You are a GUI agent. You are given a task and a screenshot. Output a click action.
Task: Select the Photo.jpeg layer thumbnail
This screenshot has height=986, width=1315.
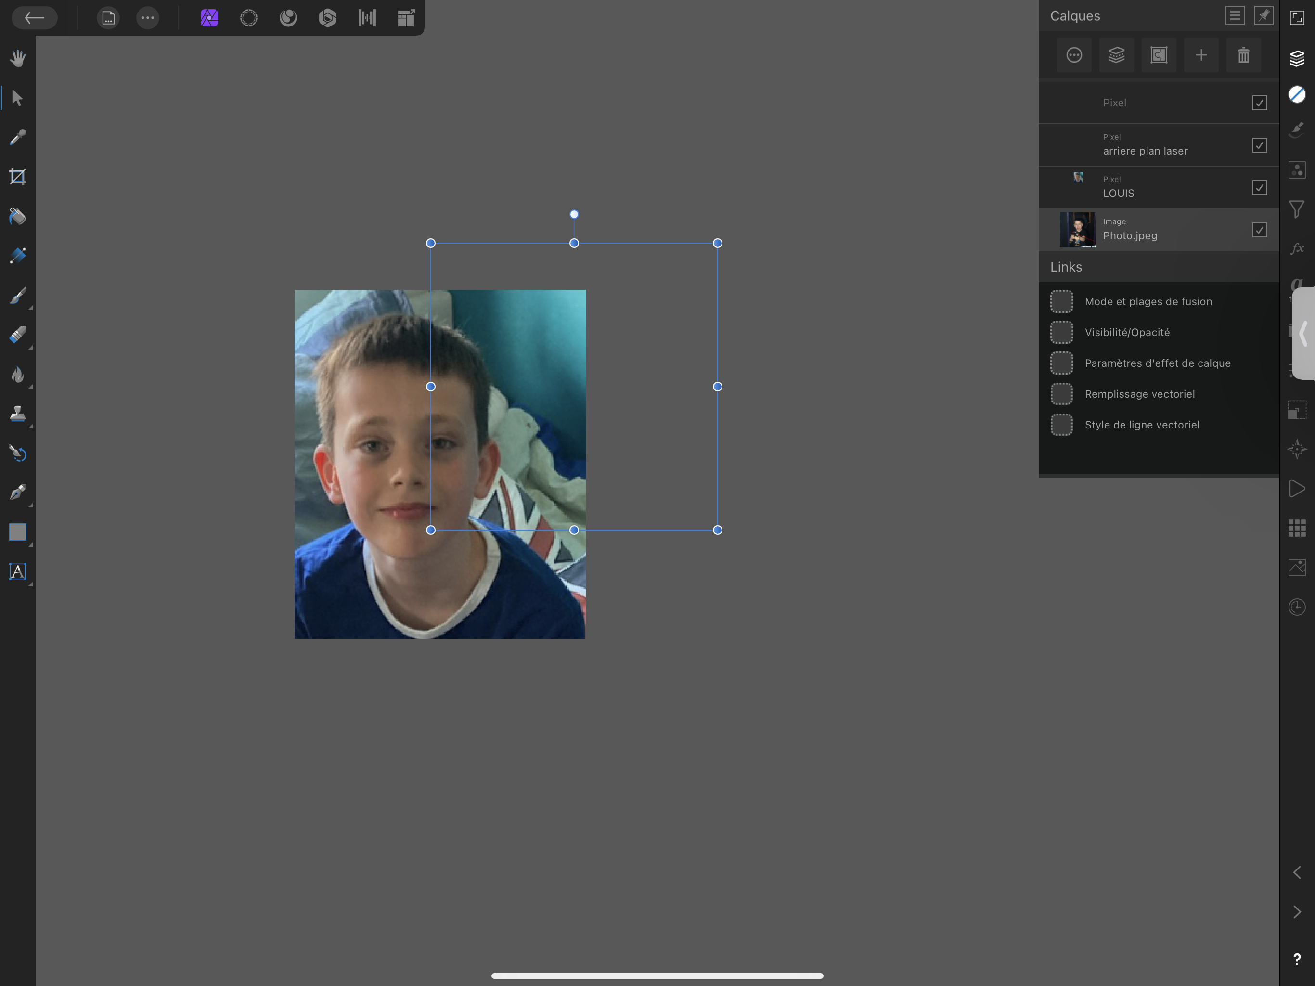(x=1077, y=230)
